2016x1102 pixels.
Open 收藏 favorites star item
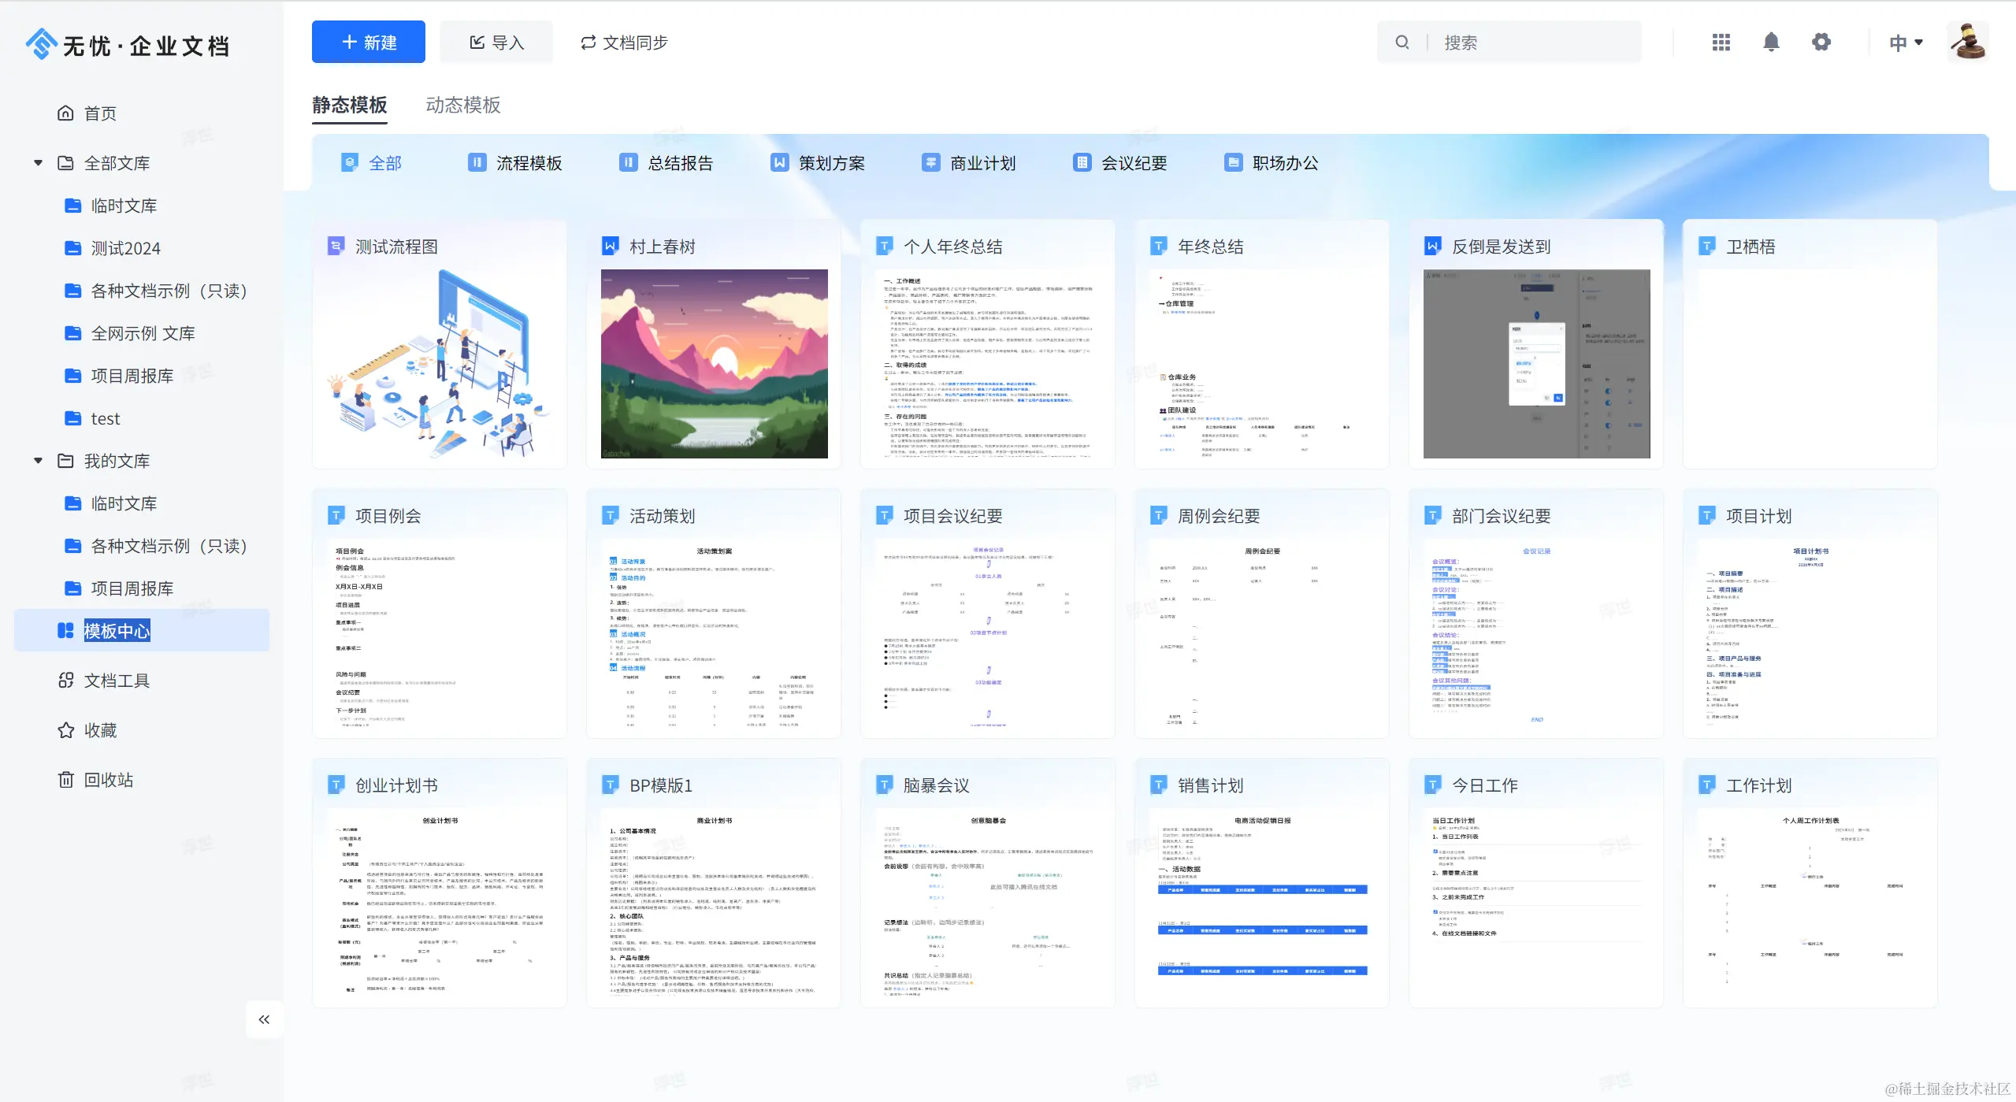pos(100,730)
